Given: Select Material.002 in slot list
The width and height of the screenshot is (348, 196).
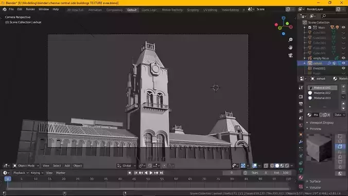Looking at the screenshot, I should [x=322, y=93].
